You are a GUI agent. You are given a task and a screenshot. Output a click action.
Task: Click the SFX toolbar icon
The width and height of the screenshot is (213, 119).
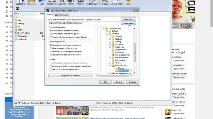point(129,1)
